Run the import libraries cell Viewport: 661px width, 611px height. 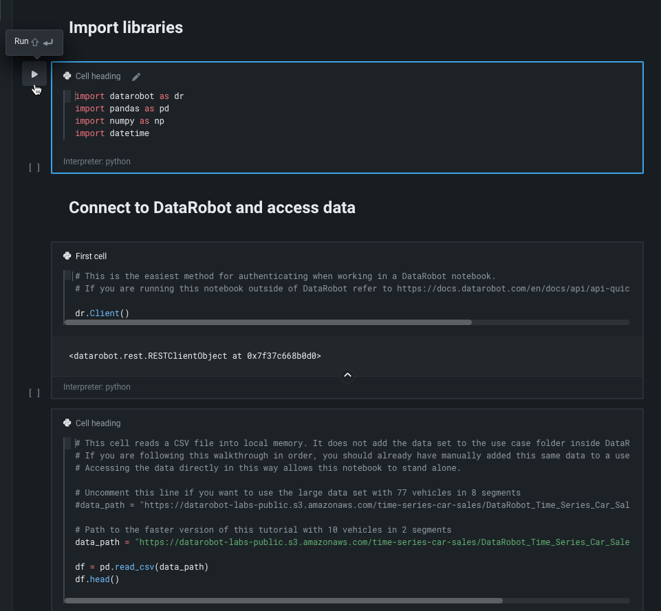[x=34, y=74]
